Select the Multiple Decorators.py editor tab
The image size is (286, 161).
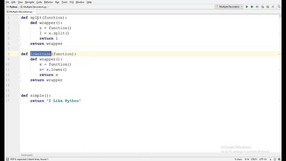pyautogui.click(x=21, y=12)
